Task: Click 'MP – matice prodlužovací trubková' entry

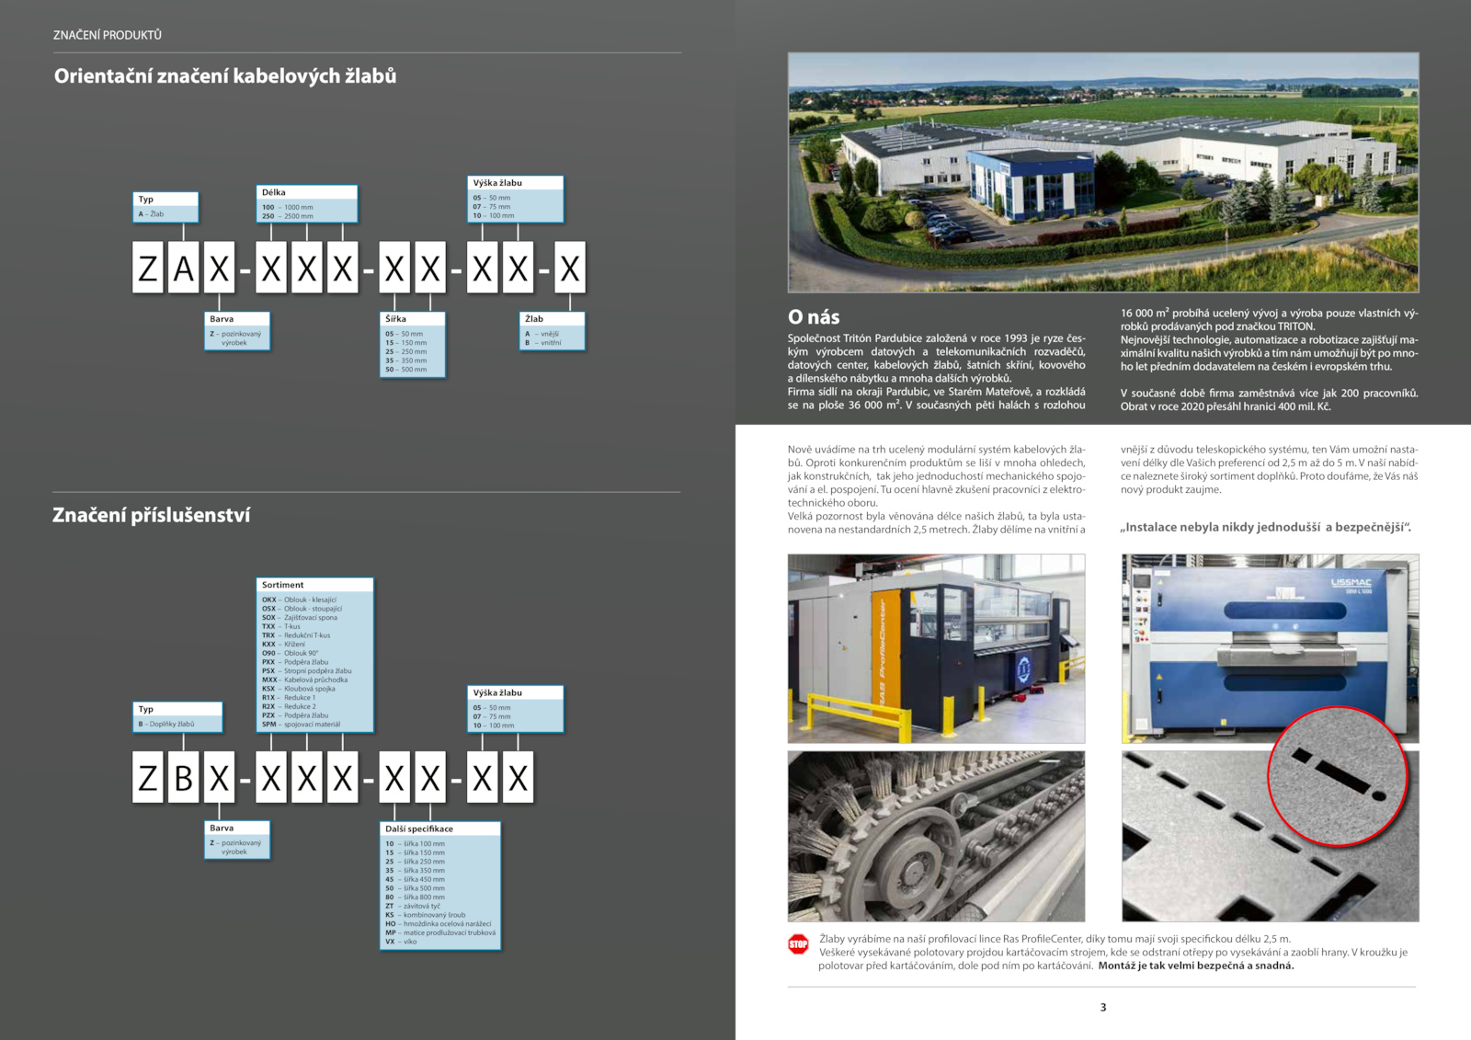Action: [x=440, y=932]
